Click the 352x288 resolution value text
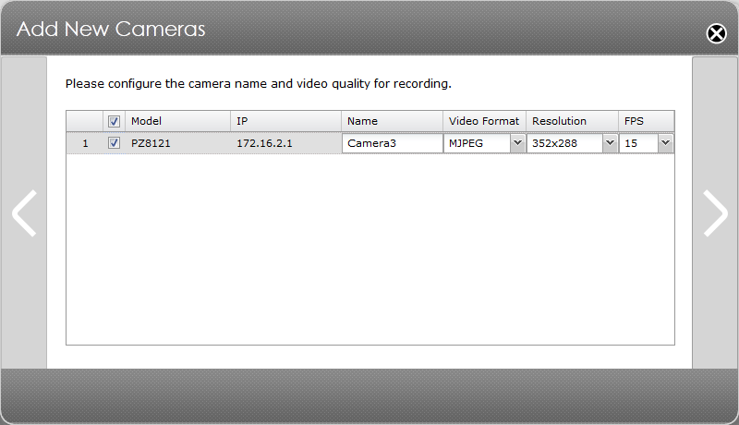 pyautogui.click(x=554, y=143)
